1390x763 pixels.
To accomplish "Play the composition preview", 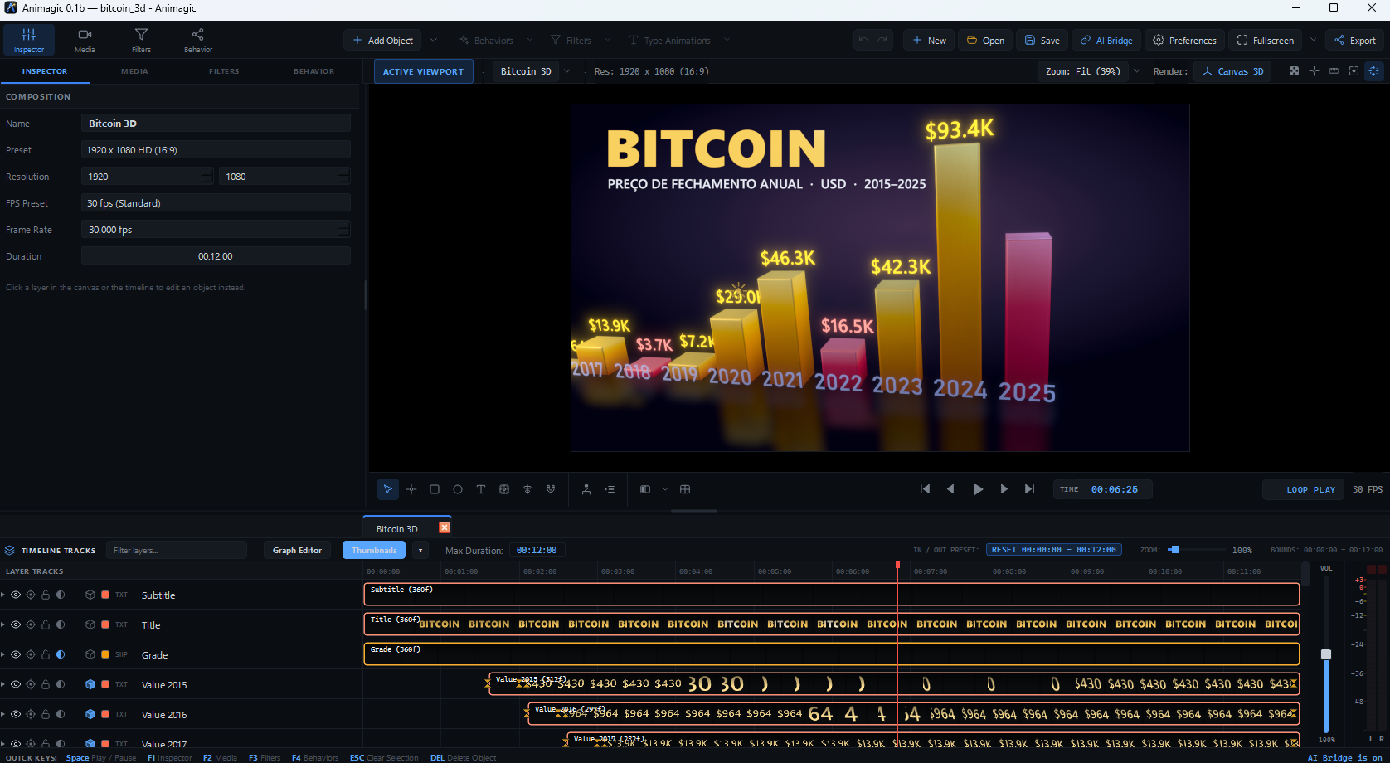I will pyautogui.click(x=978, y=489).
